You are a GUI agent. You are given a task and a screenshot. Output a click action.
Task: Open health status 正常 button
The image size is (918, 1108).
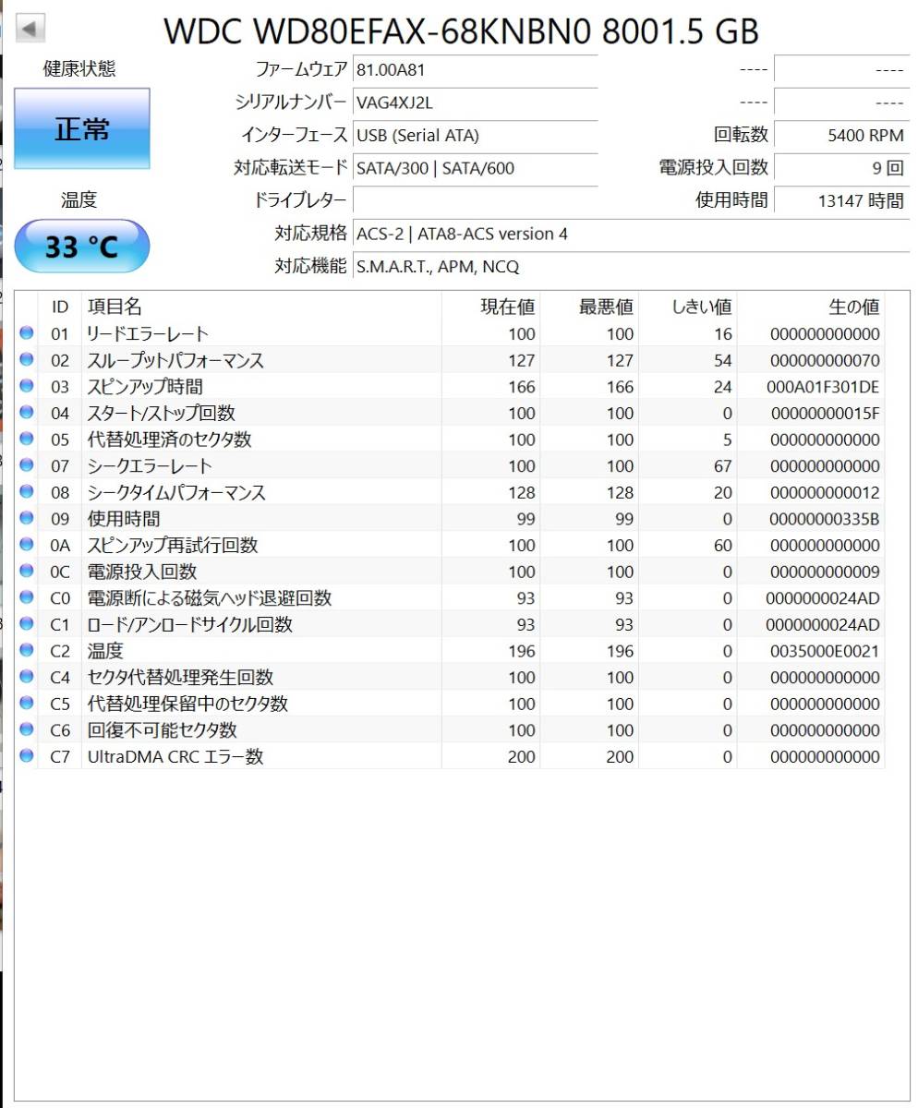[x=81, y=128]
